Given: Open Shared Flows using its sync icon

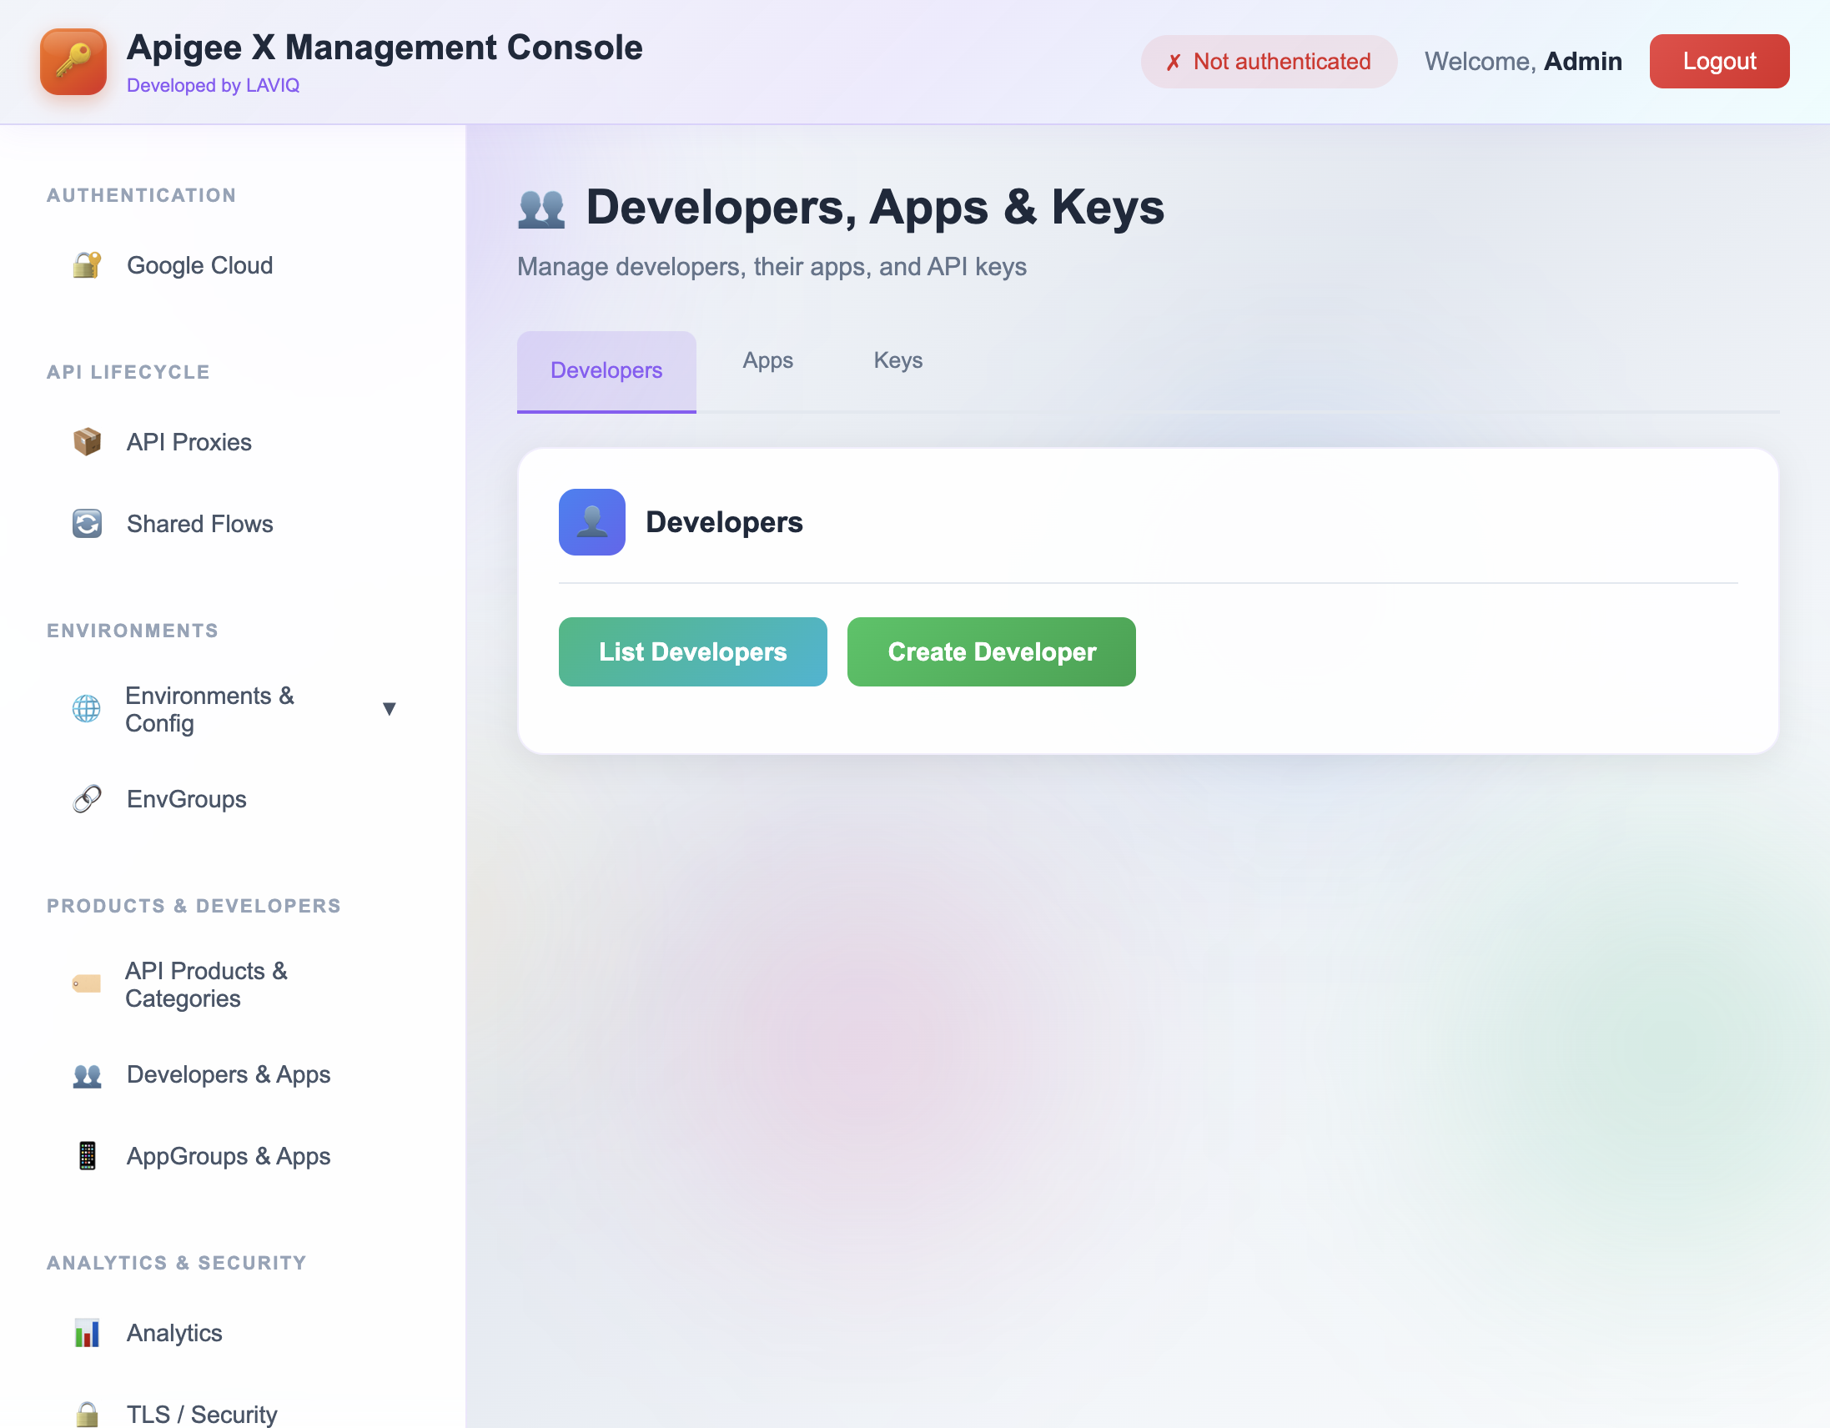Looking at the screenshot, I should click(x=87, y=523).
